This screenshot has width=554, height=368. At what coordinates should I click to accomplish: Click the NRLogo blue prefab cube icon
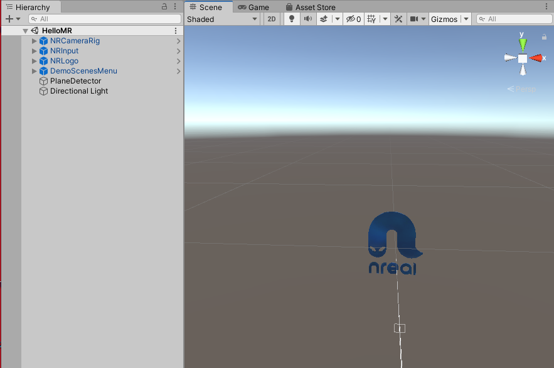[43, 61]
